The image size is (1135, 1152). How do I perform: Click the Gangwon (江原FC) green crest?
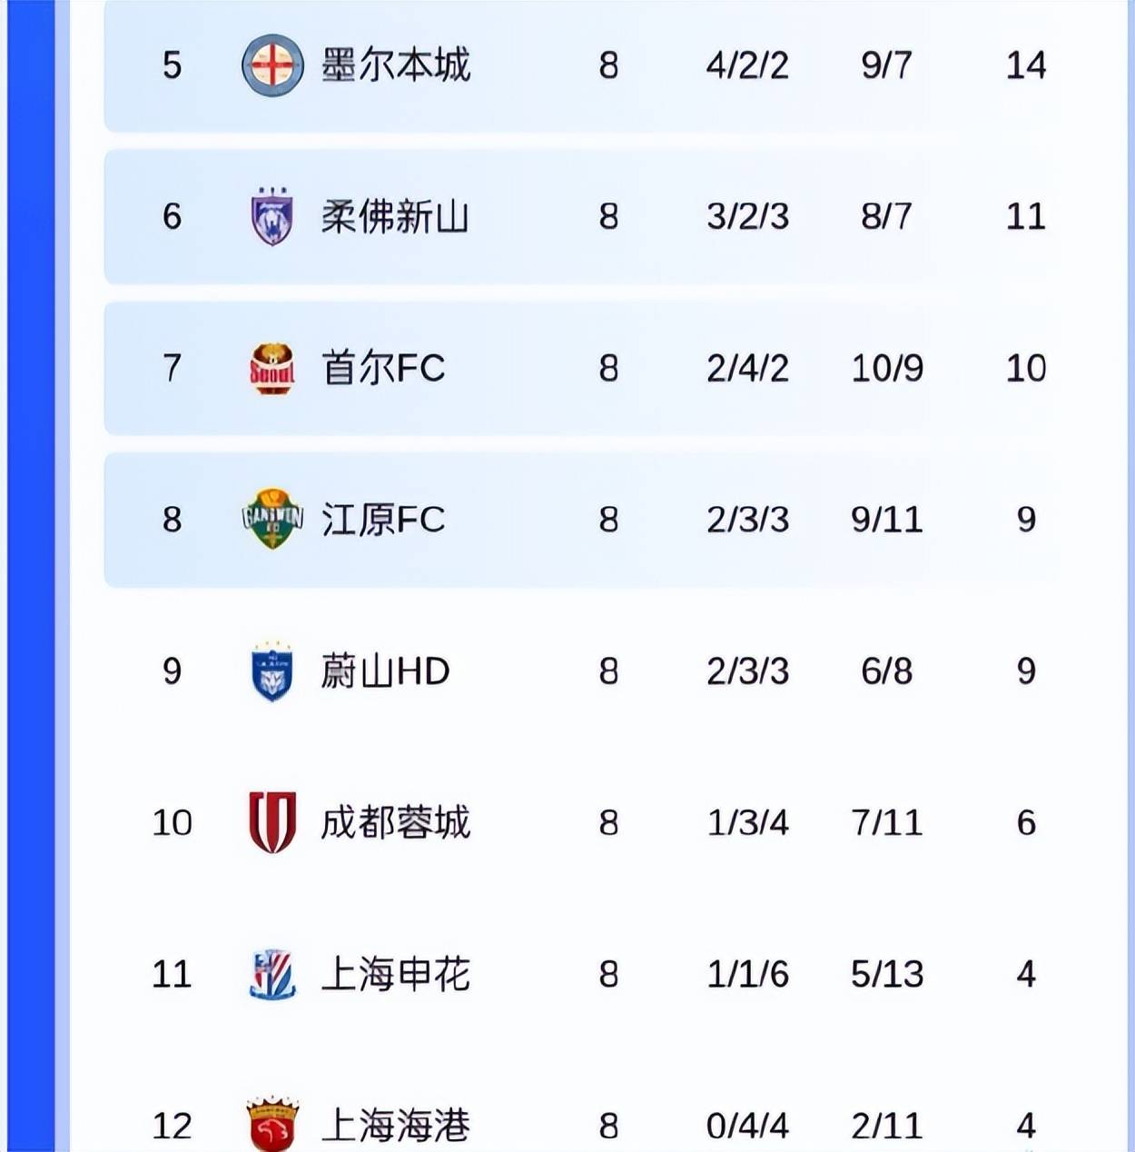coord(271,519)
